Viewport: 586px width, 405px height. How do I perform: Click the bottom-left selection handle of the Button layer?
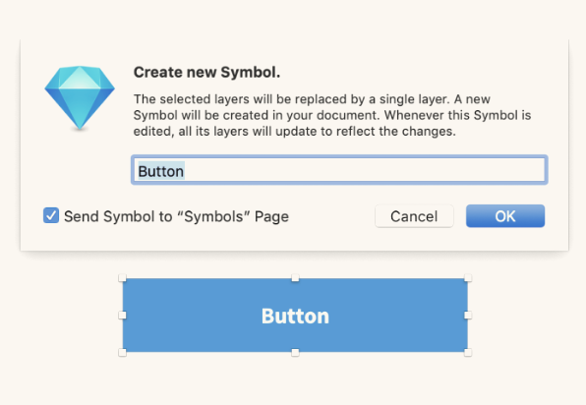122,352
